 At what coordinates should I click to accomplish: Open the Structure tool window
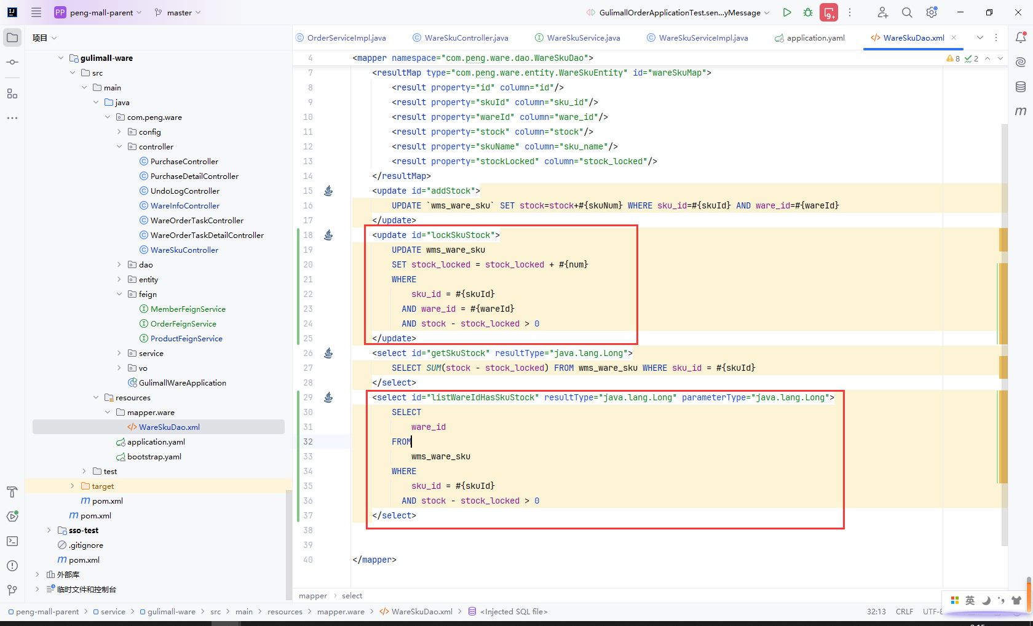coord(12,93)
